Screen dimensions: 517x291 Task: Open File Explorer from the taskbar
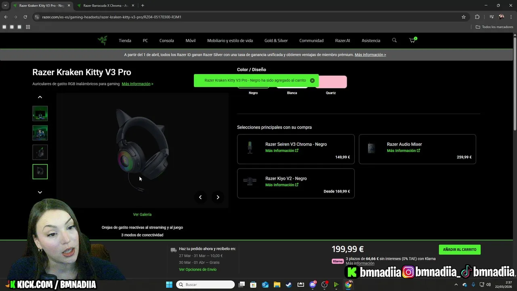click(277, 285)
